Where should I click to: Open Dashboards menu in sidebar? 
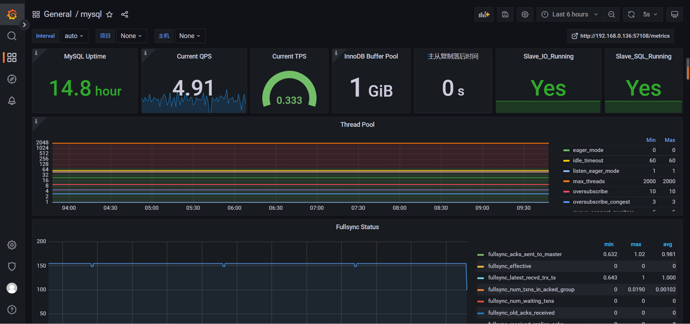click(12, 57)
